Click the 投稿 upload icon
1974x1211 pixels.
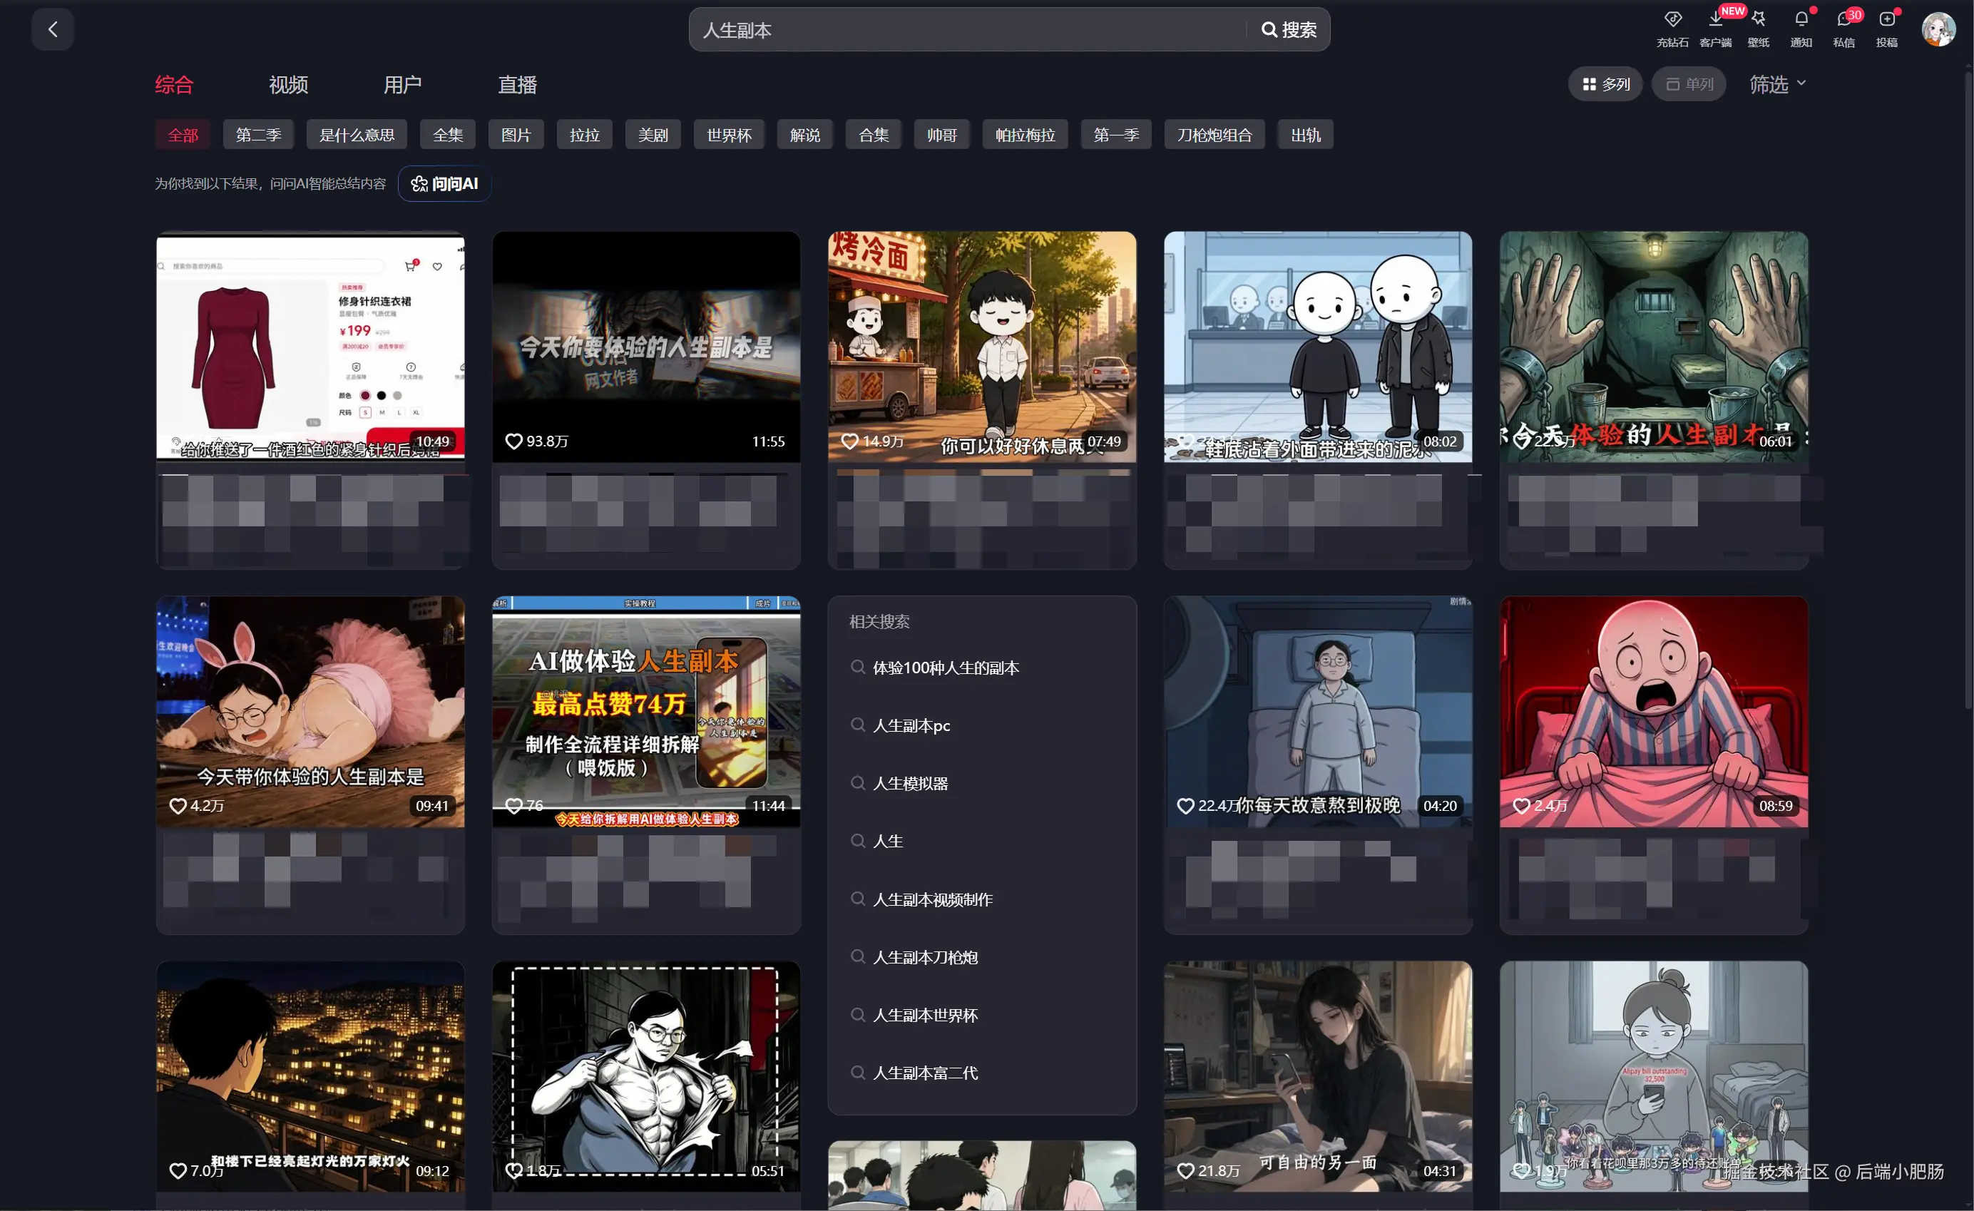1887,28
